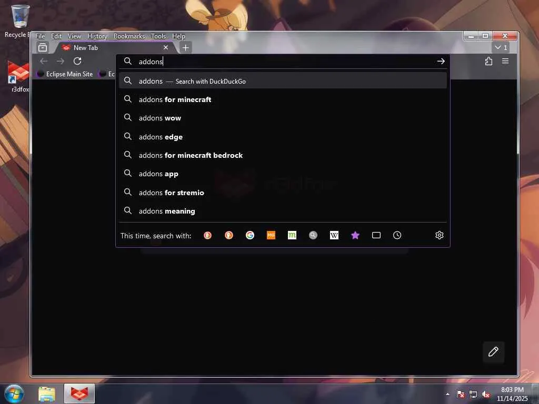Pick the 'addons for minecraft' suggestion
539x404 pixels.
(x=283, y=99)
